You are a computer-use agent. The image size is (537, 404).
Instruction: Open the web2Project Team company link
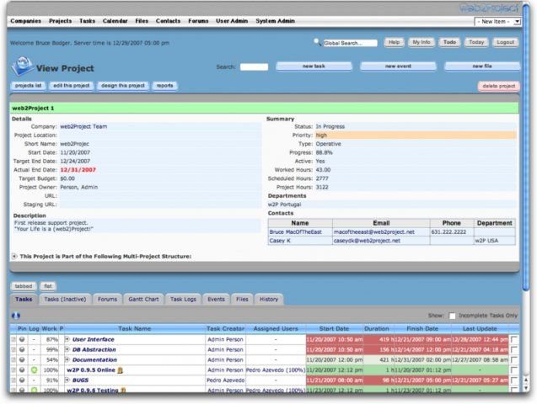click(83, 126)
